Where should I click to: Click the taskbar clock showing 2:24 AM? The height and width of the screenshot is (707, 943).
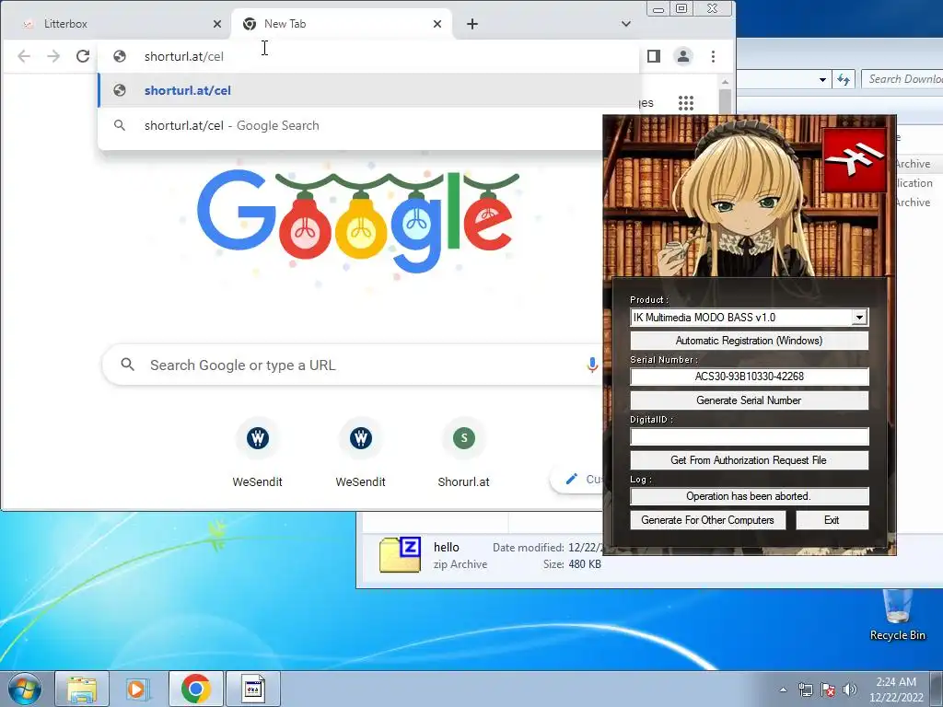coord(896,690)
